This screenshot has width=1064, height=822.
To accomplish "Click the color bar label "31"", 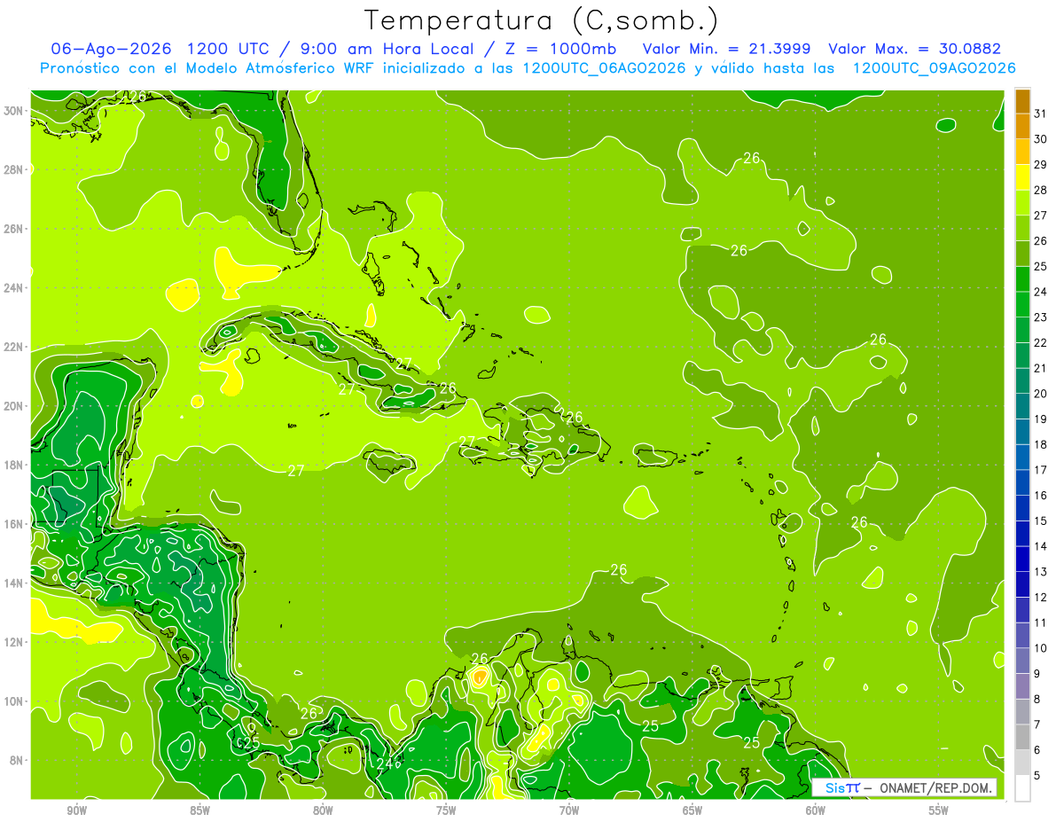I will point(1041,114).
